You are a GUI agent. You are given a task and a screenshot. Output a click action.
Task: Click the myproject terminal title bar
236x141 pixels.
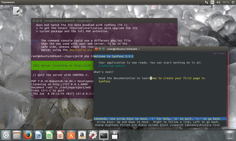pyautogui.click(x=104, y=21)
